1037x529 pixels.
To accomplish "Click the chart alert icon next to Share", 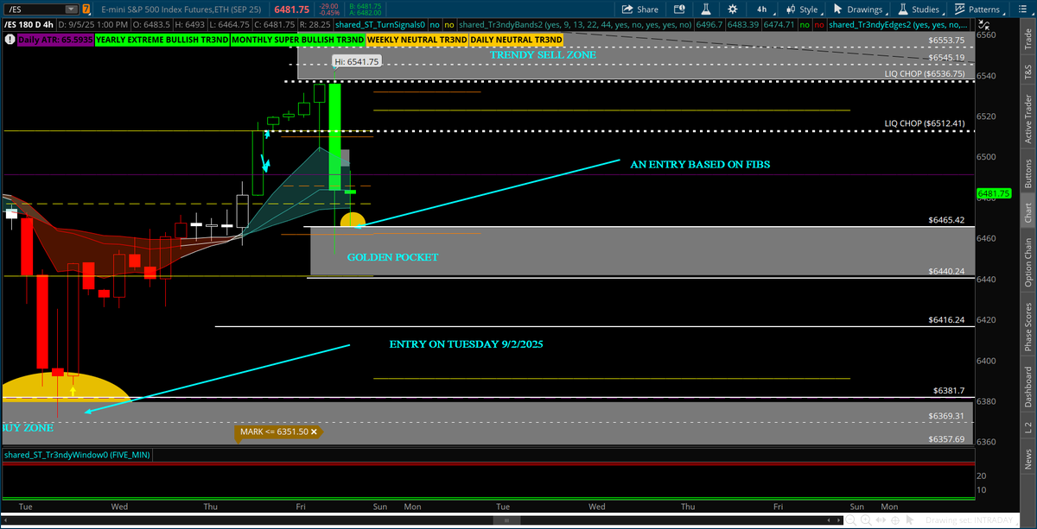I will [x=681, y=9].
